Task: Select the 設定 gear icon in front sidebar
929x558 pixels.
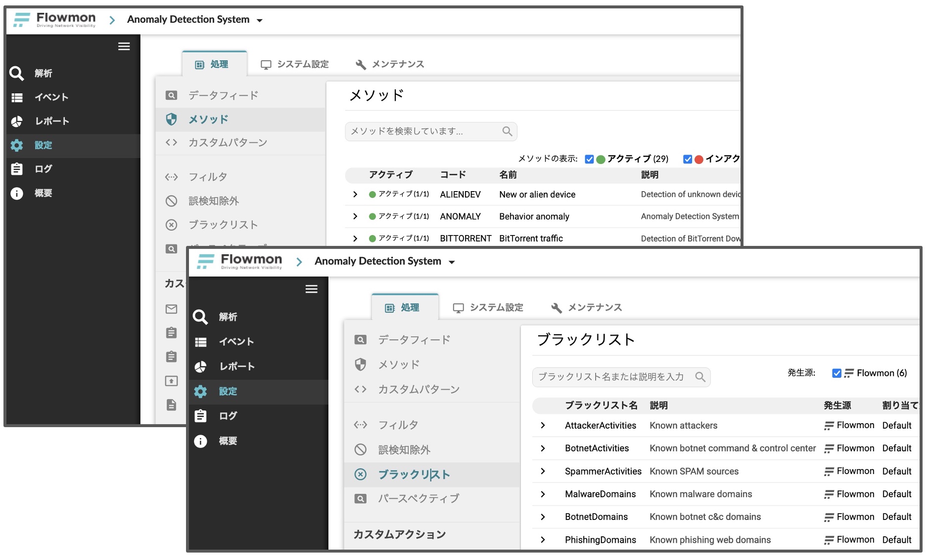Action: (200, 392)
